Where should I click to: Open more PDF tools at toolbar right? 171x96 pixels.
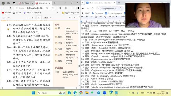click(x=75, y=18)
